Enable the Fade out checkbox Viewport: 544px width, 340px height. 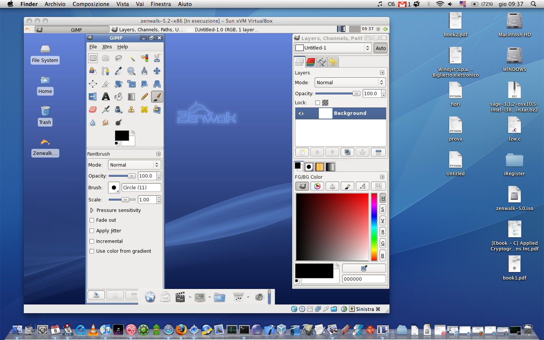click(x=92, y=220)
